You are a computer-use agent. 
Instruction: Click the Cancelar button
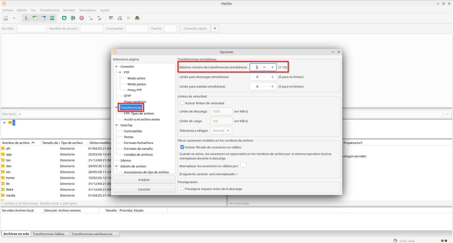[x=144, y=189]
